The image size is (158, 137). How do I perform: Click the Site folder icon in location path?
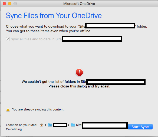(73, 125)
